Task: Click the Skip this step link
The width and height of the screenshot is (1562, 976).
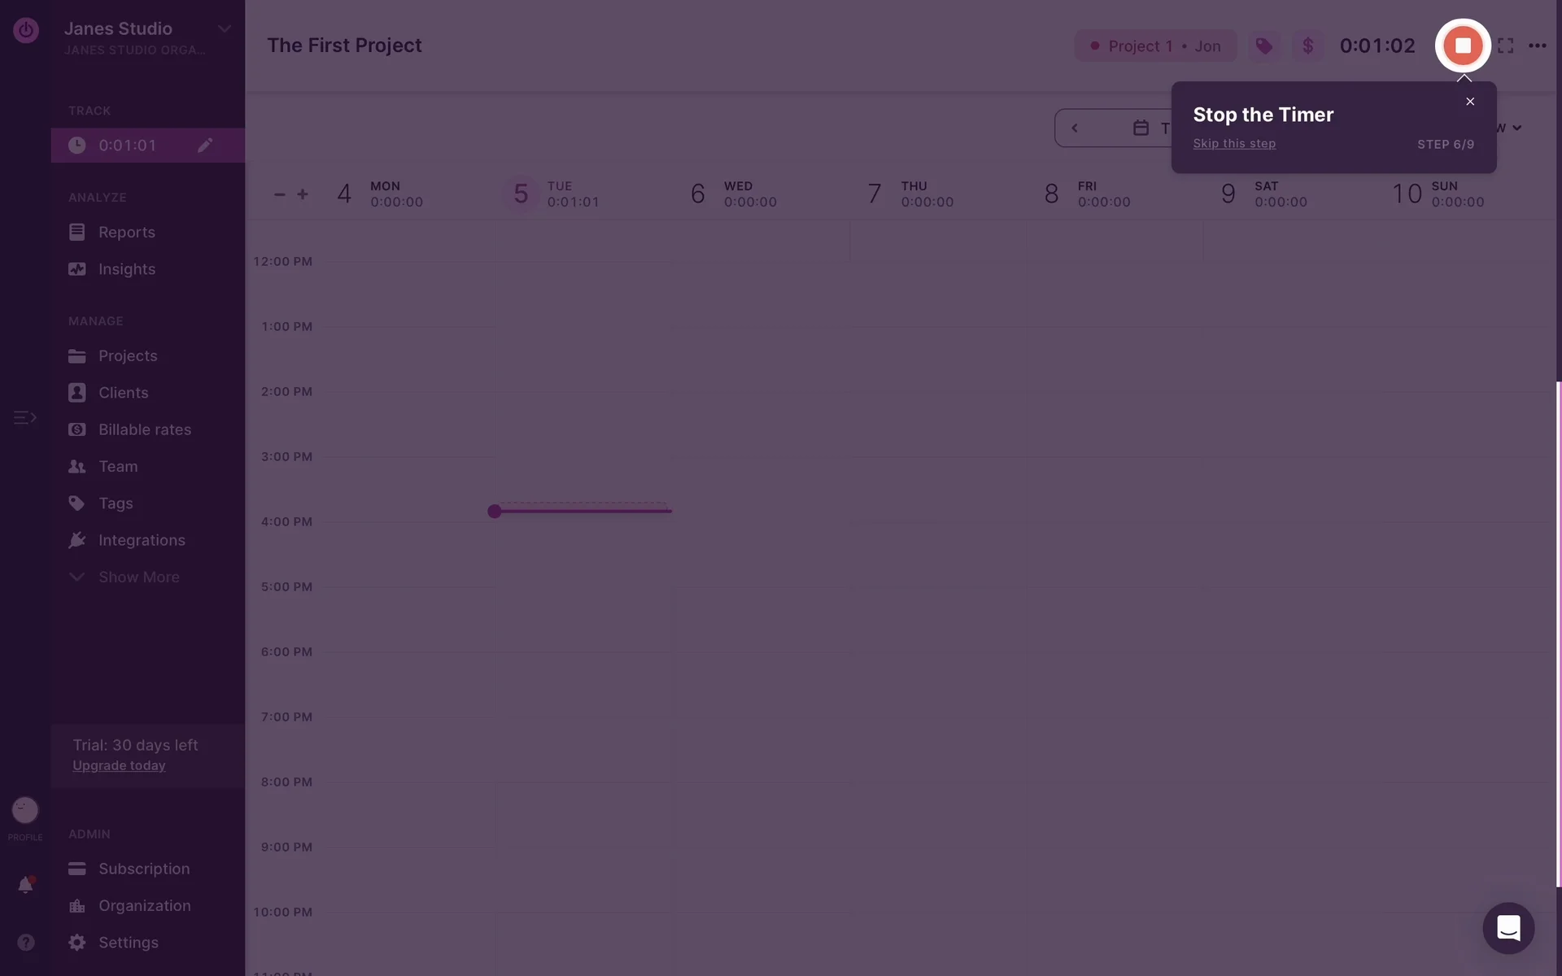Action: point(1233,144)
